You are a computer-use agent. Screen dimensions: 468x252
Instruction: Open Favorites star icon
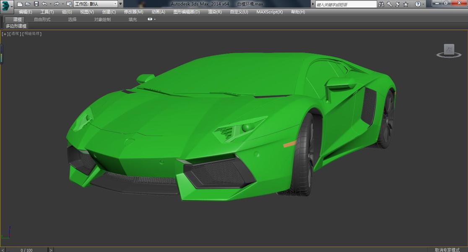click(x=406, y=4)
